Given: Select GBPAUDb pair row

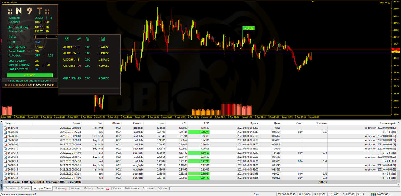Looking at the screenshot, I should click(x=86, y=78).
